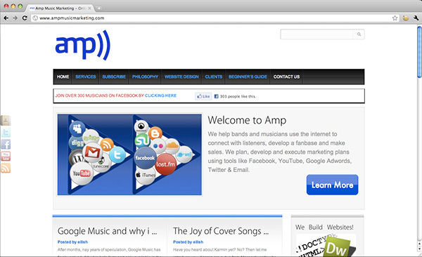
Task: Open the SUBSCRIBE menu item
Action: (x=114, y=77)
